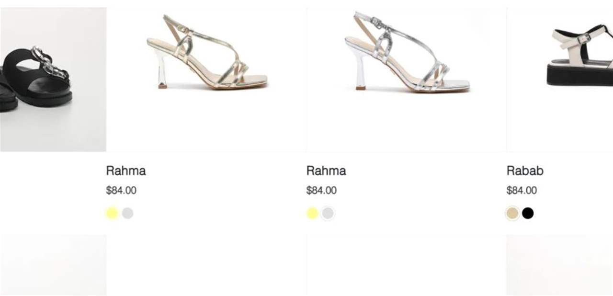Pick the ringed gray swatch under silver Rahma
The height and width of the screenshot is (296, 613).
pos(328,214)
